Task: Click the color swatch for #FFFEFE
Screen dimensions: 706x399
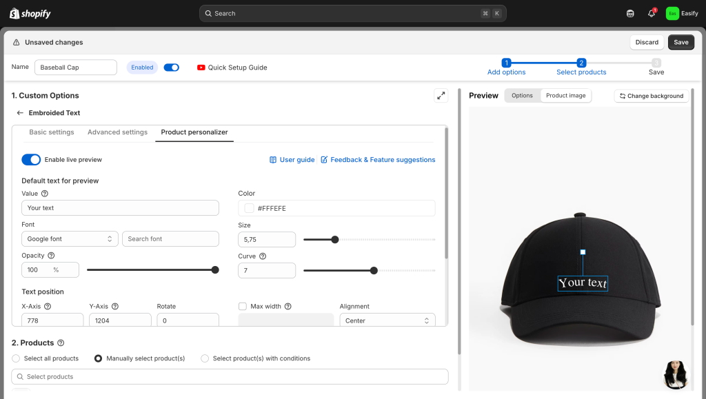Action: (x=249, y=208)
